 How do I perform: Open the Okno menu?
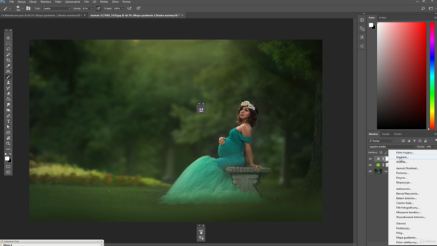[115, 1]
